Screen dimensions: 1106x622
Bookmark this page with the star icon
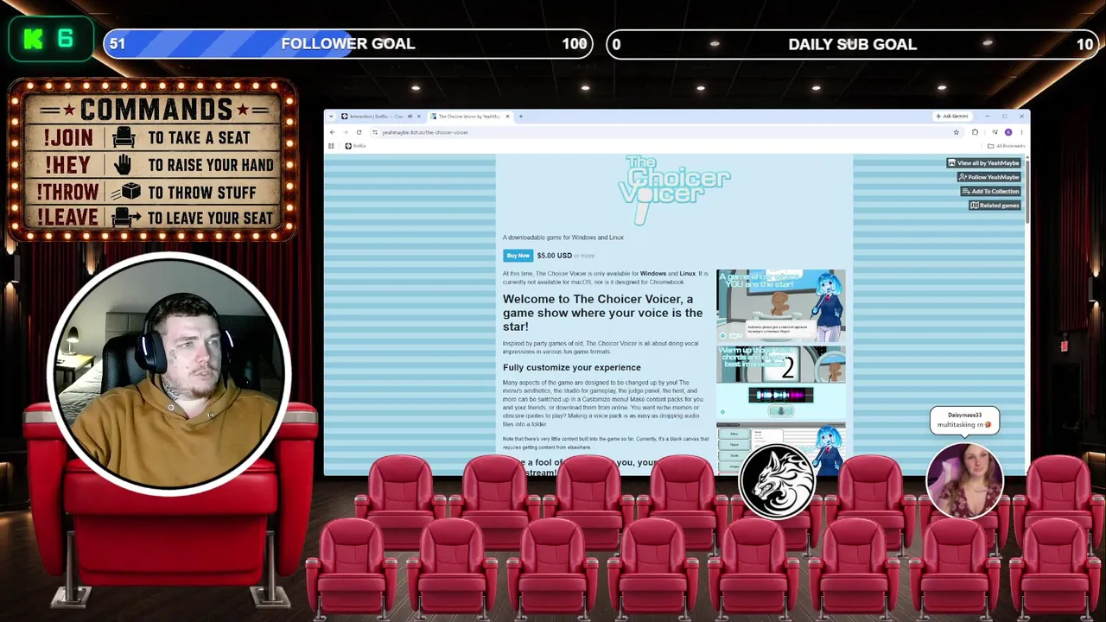pos(957,132)
